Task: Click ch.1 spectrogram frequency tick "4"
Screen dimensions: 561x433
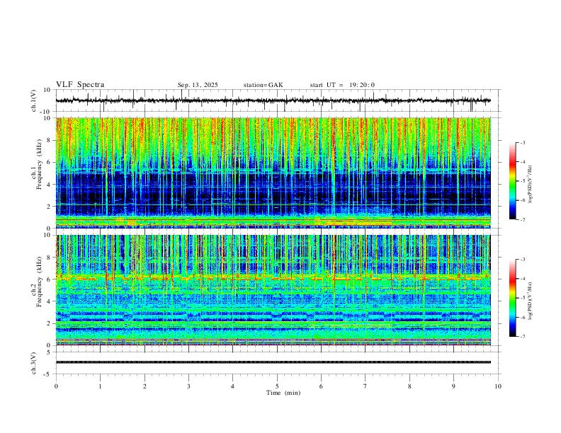Action: pos(49,185)
